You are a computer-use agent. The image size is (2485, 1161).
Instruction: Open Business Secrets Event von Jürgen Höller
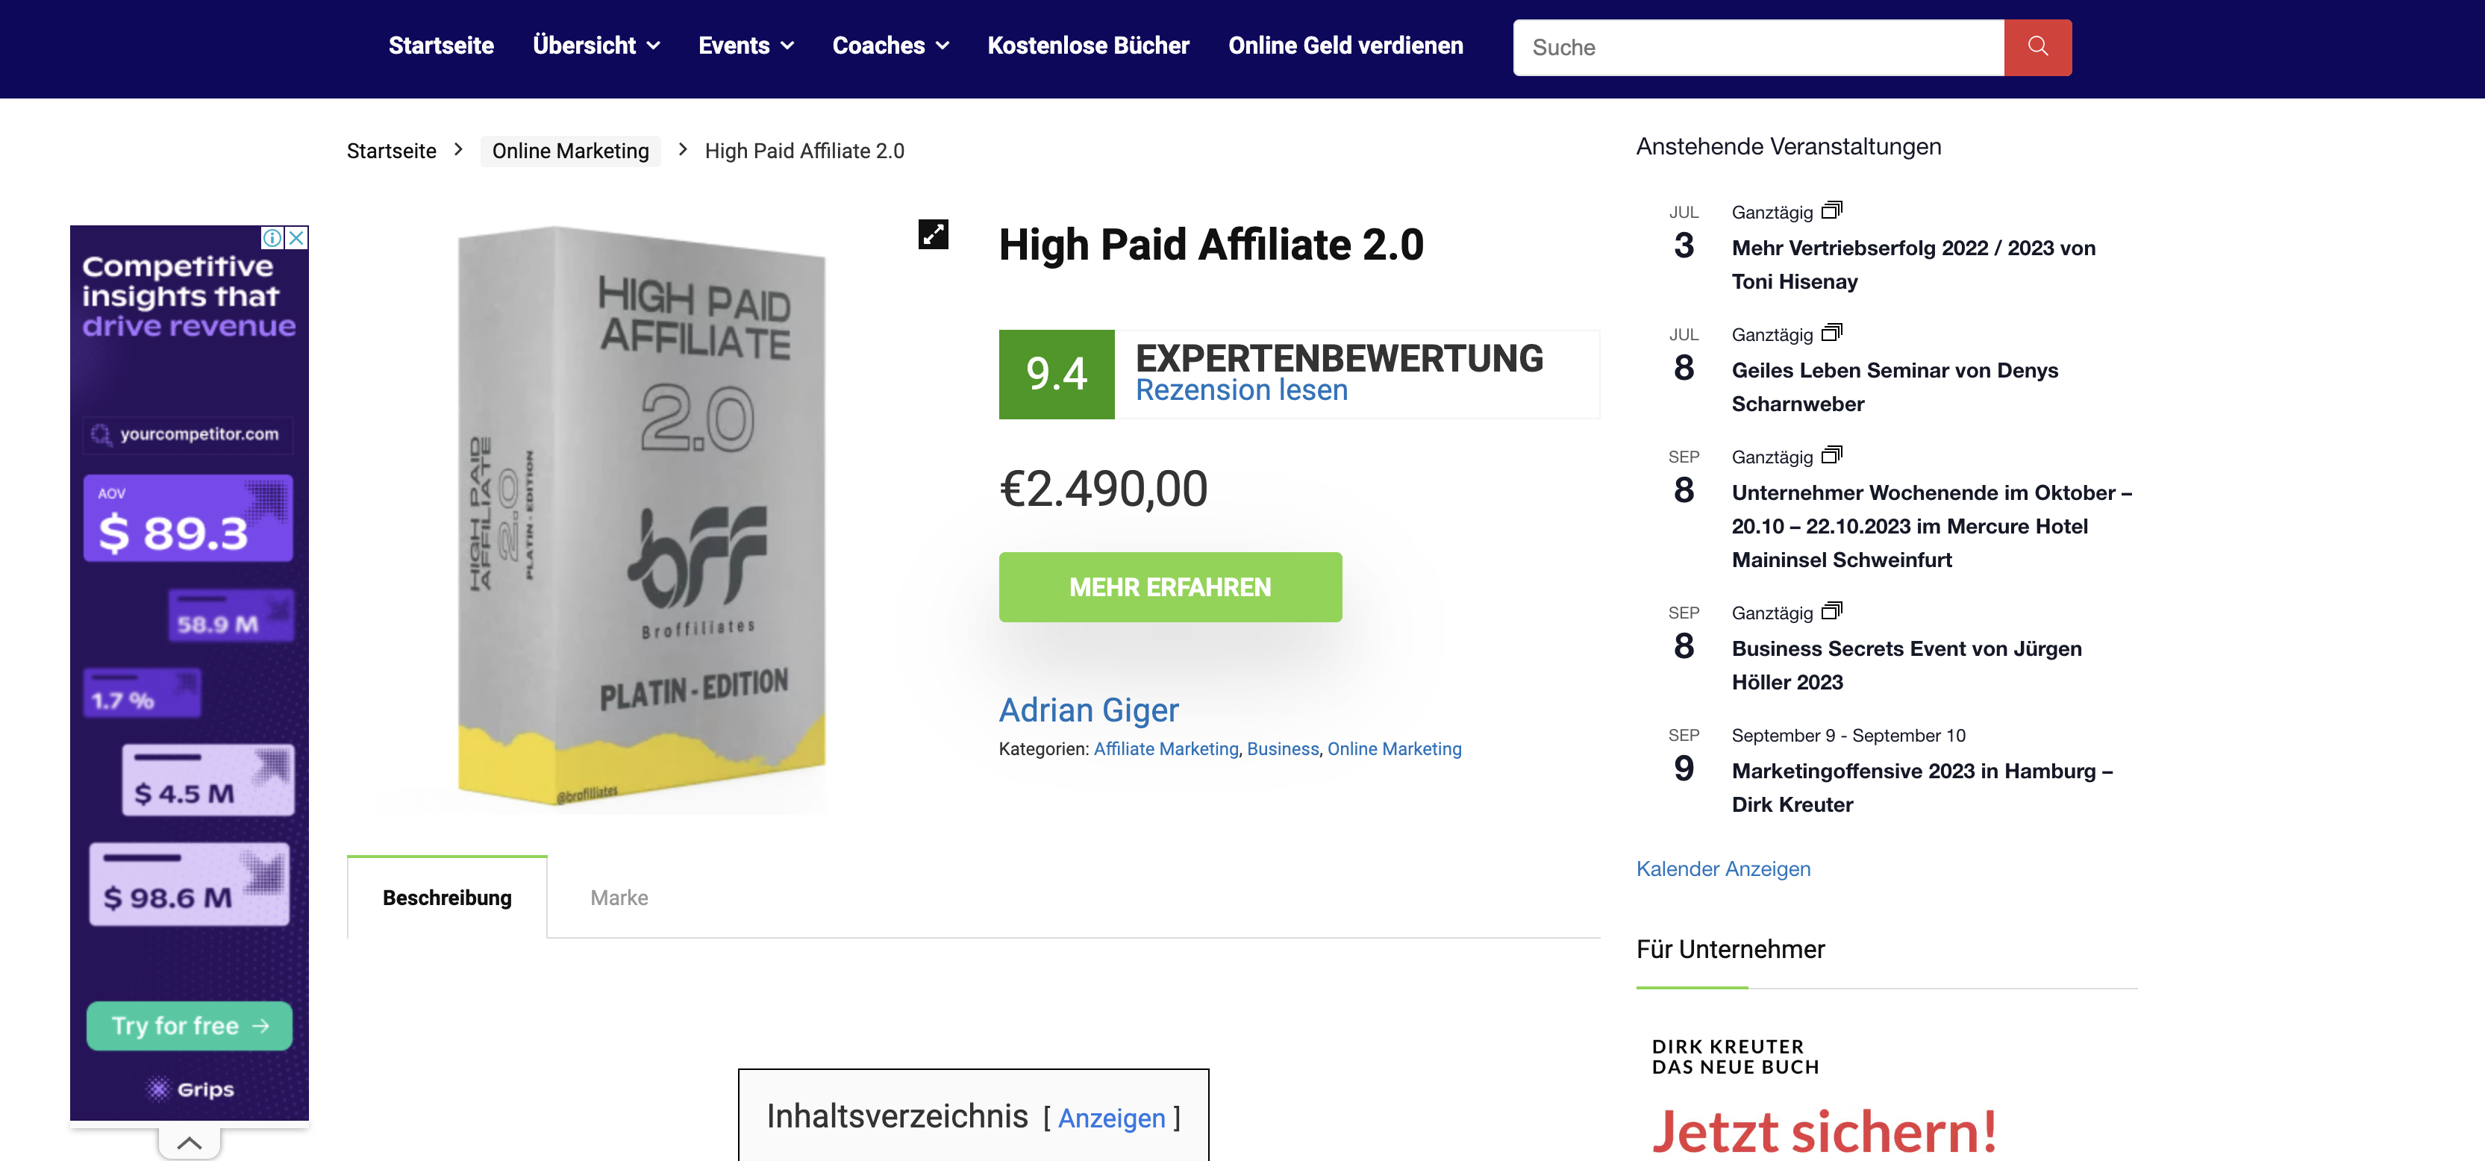[1906, 666]
